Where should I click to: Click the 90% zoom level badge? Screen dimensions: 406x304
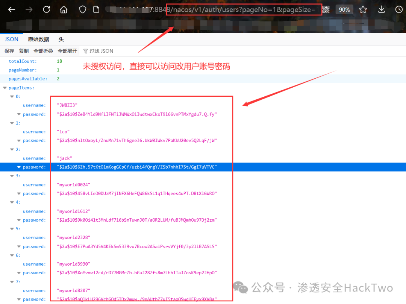tap(344, 9)
